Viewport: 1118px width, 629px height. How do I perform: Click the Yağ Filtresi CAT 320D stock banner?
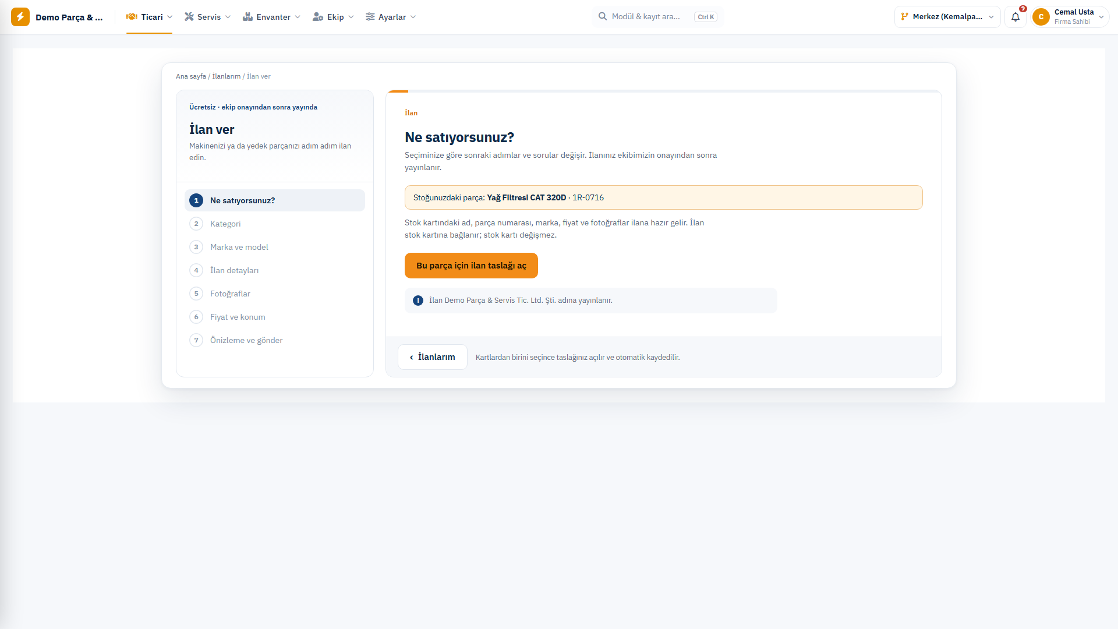point(664,197)
